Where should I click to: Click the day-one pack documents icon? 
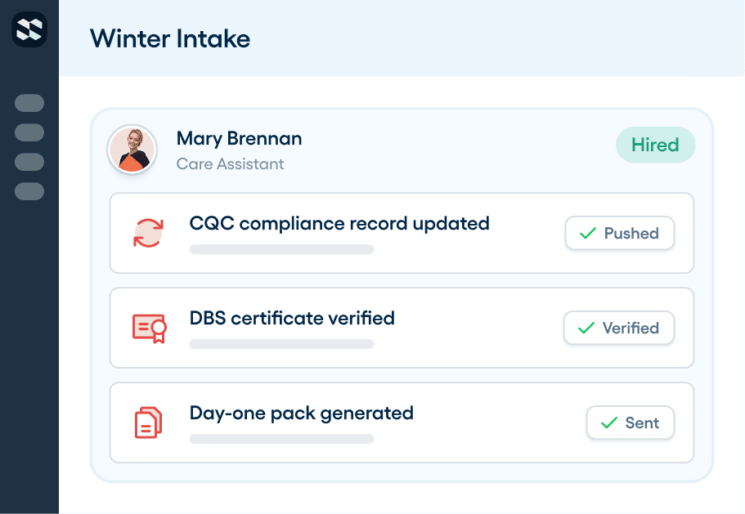148,422
